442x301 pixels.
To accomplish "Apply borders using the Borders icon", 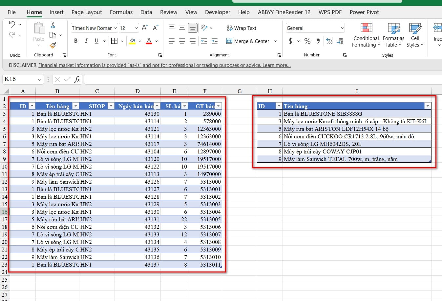I will pos(114,41).
